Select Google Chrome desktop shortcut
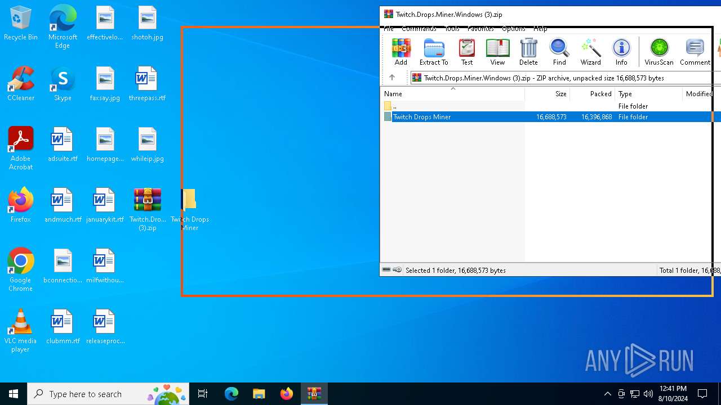 [21, 270]
